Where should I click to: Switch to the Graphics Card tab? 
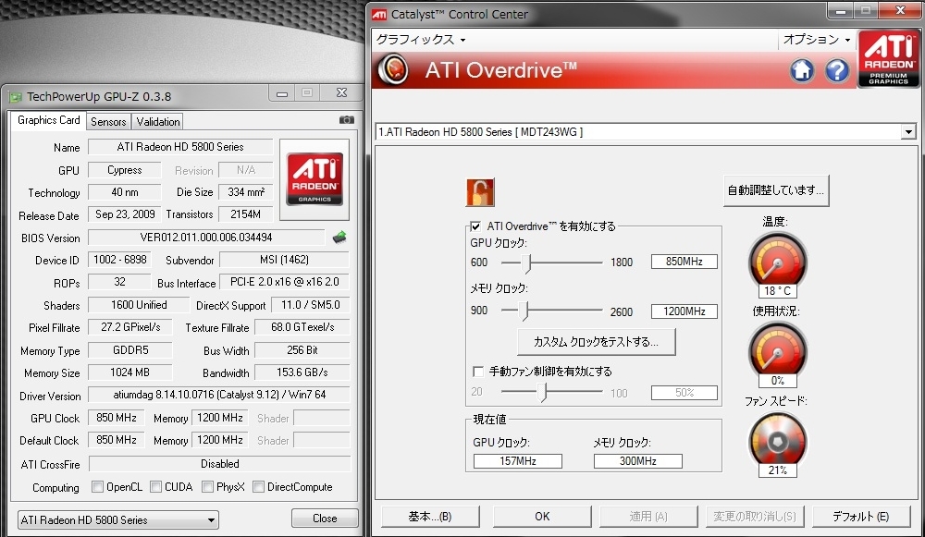pyautogui.click(x=48, y=120)
